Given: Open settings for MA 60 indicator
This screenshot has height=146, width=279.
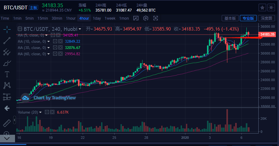Looking at the screenshot, I should 55,54.
